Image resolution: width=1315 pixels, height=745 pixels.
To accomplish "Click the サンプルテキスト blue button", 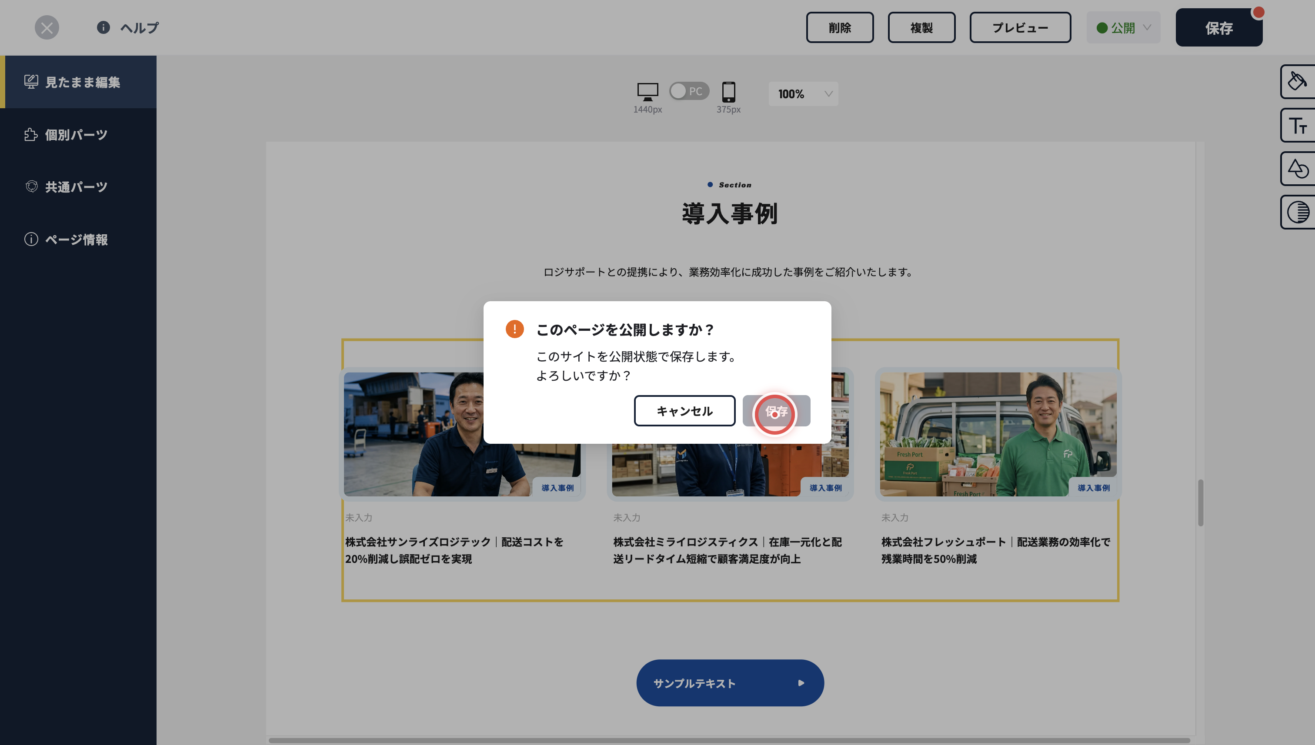I will [x=730, y=683].
